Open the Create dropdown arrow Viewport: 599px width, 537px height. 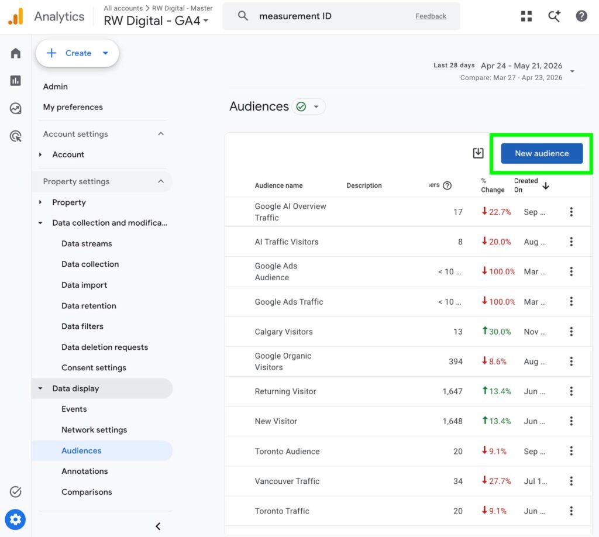click(x=105, y=53)
